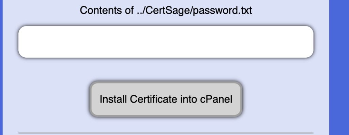Click the dark blue right page margin

(339, 67)
